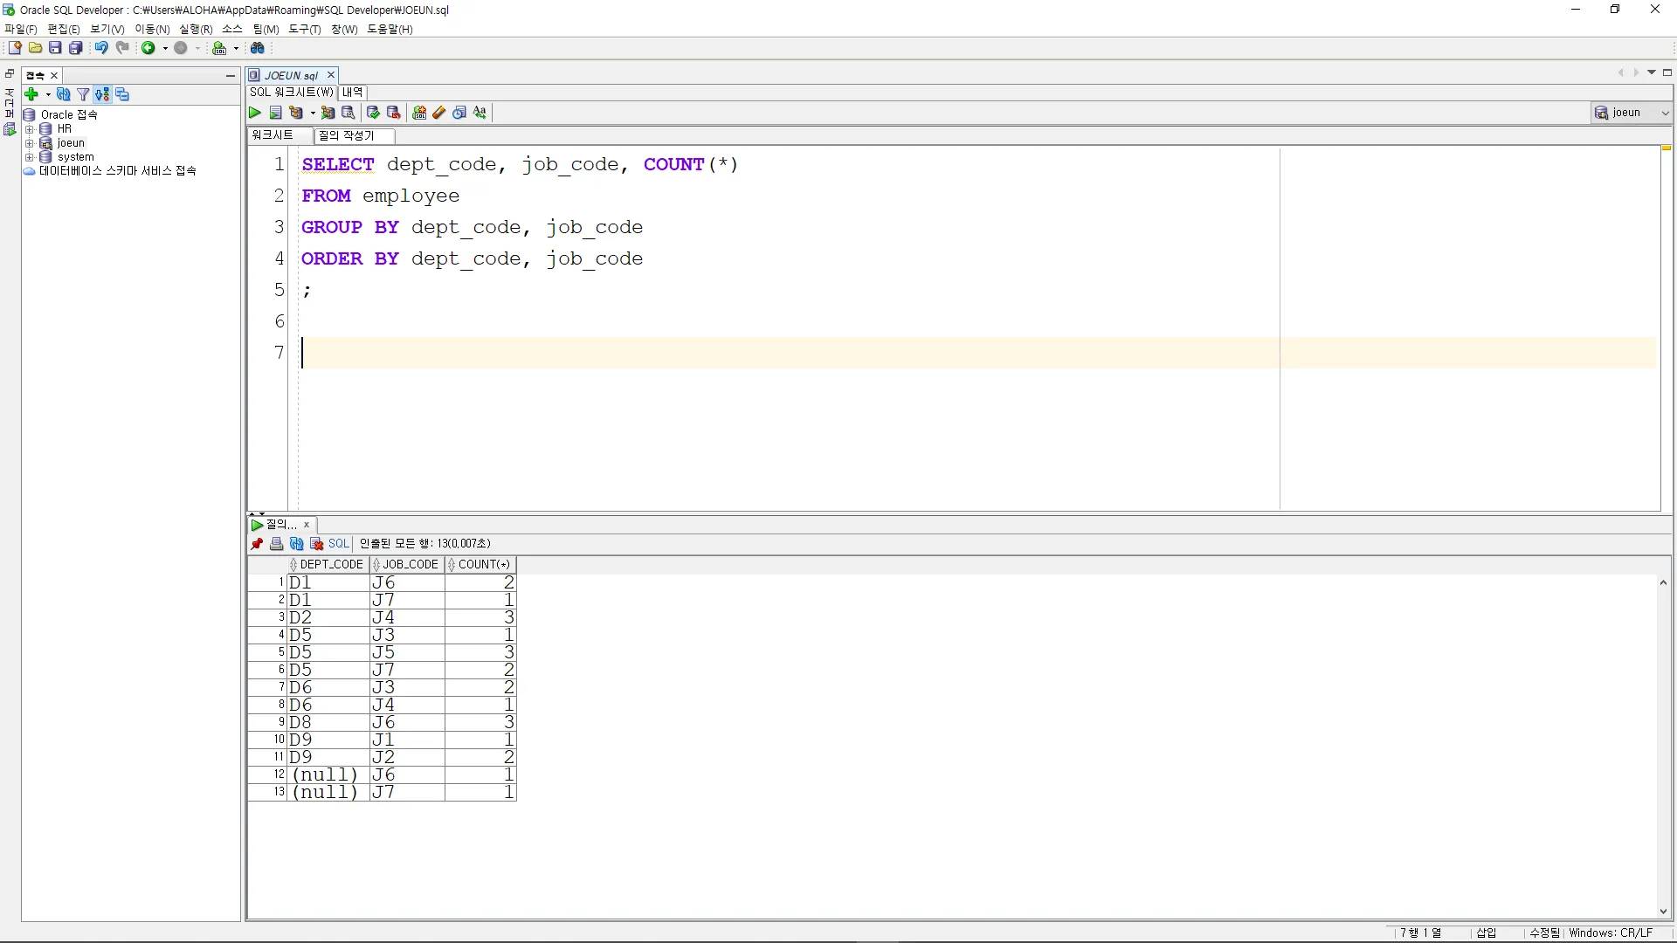Click the SQL link in results toolbar

coord(338,544)
